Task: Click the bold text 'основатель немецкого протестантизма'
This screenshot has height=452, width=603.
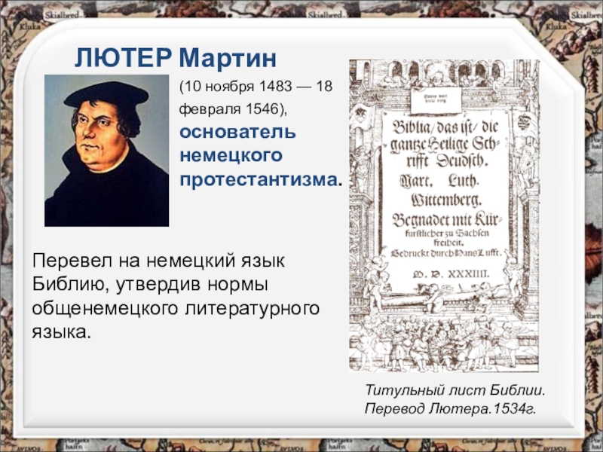Action: 260,156
